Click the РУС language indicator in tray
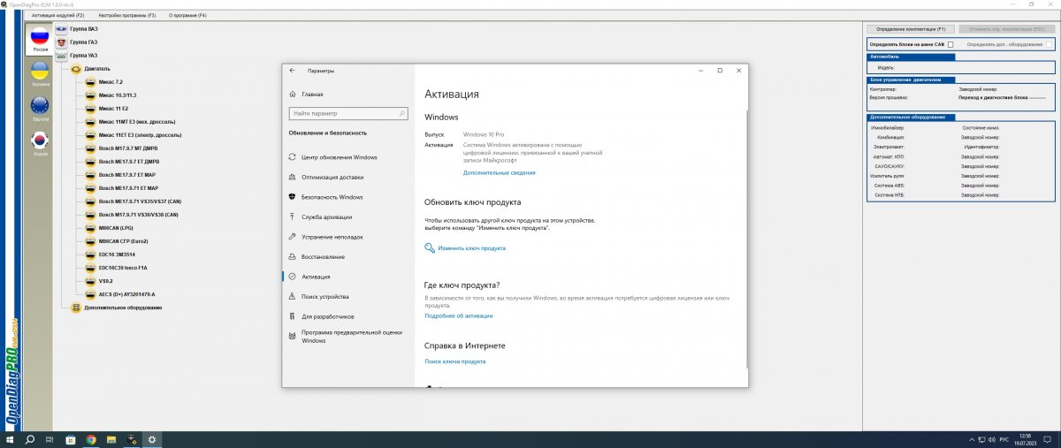 [x=1004, y=439]
